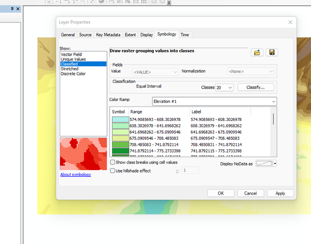Select the Symbology tab
Screen dimensions: 311x244
tap(167, 34)
